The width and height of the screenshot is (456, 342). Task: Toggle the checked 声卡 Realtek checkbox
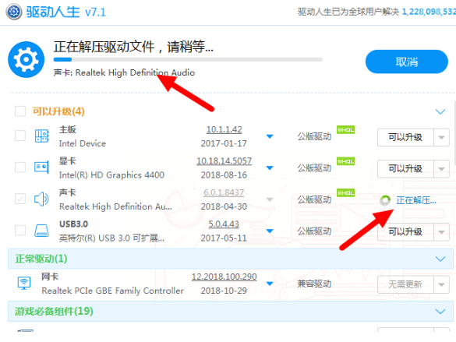(x=20, y=199)
